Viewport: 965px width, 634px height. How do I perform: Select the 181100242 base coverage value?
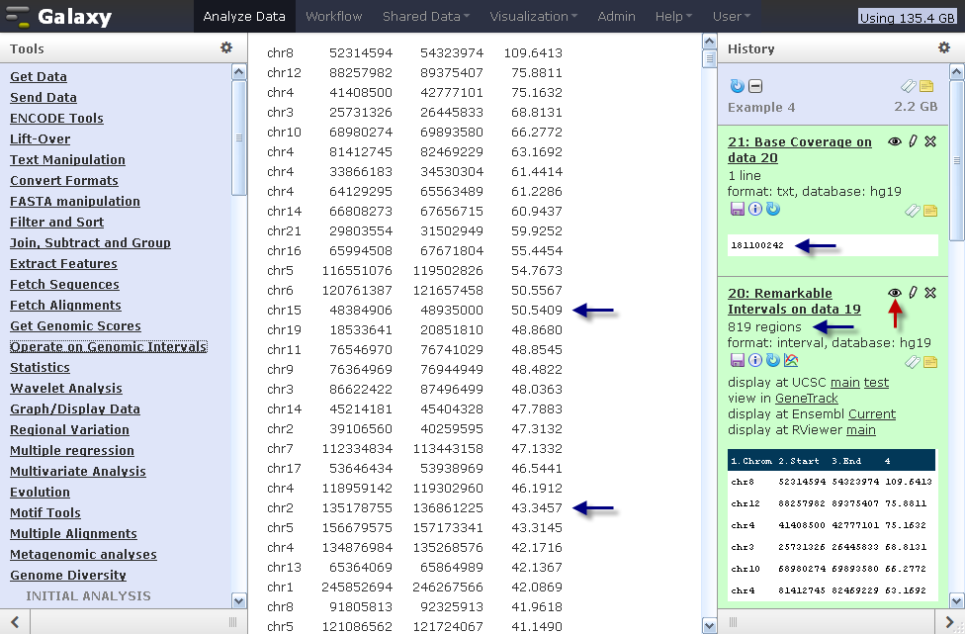pyautogui.click(x=757, y=245)
